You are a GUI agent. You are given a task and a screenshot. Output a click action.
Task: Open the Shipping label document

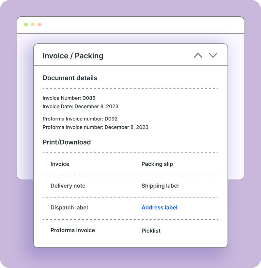pos(160,186)
